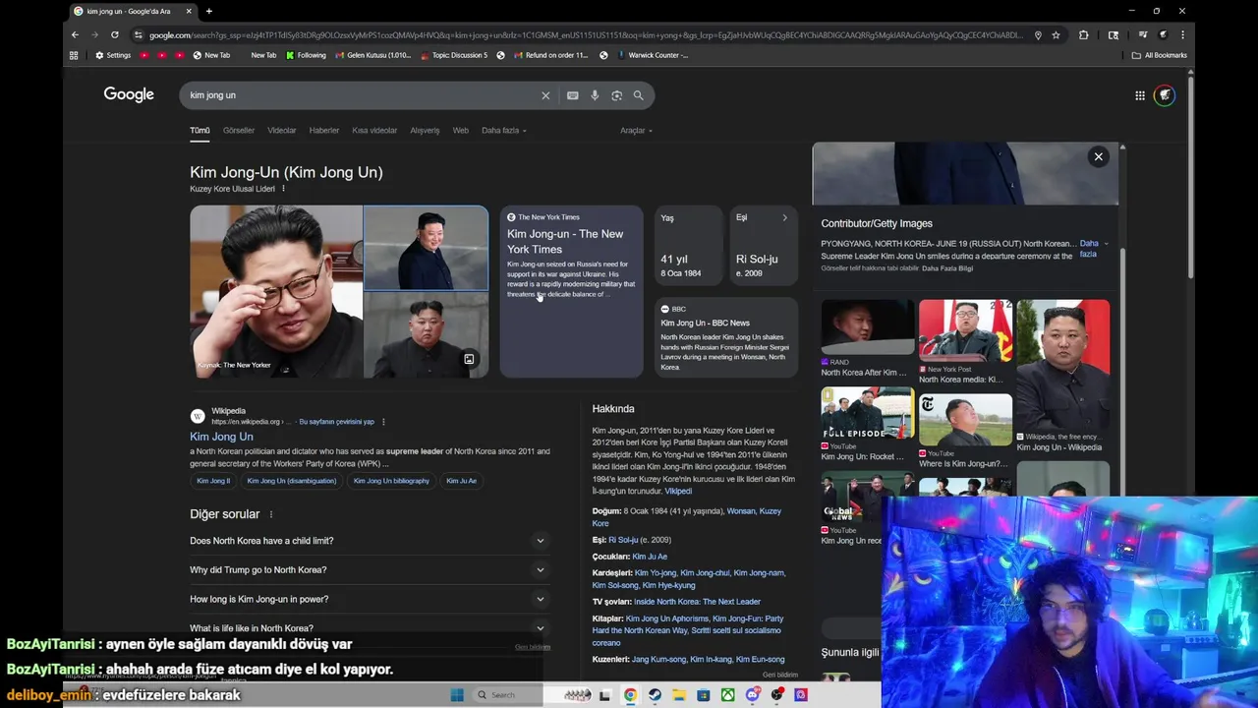1258x708 pixels.
Task: Open the Kim Jong Un (disambiguation) chip
Action: (292, 481)
